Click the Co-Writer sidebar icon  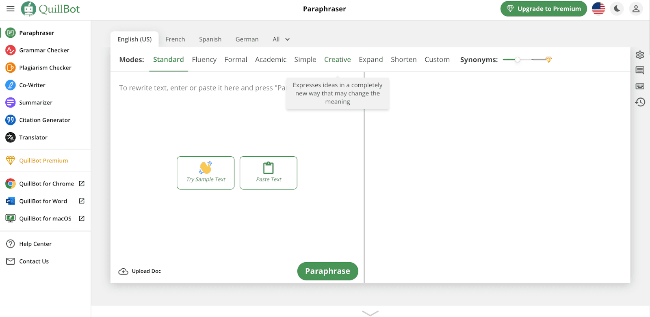click(x=11, y=85)
